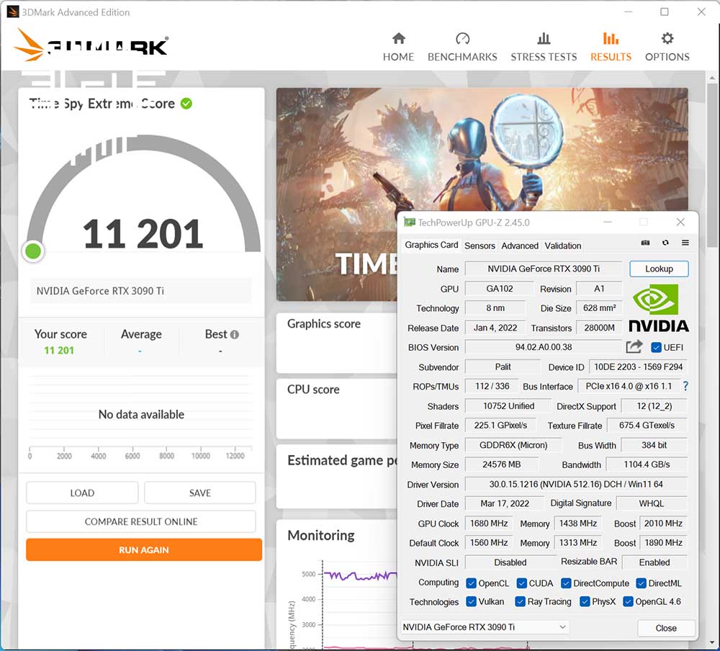Toggle the DirectCompute checkbox
This screenshot has height=651, width=720.
tap(566, 583)
